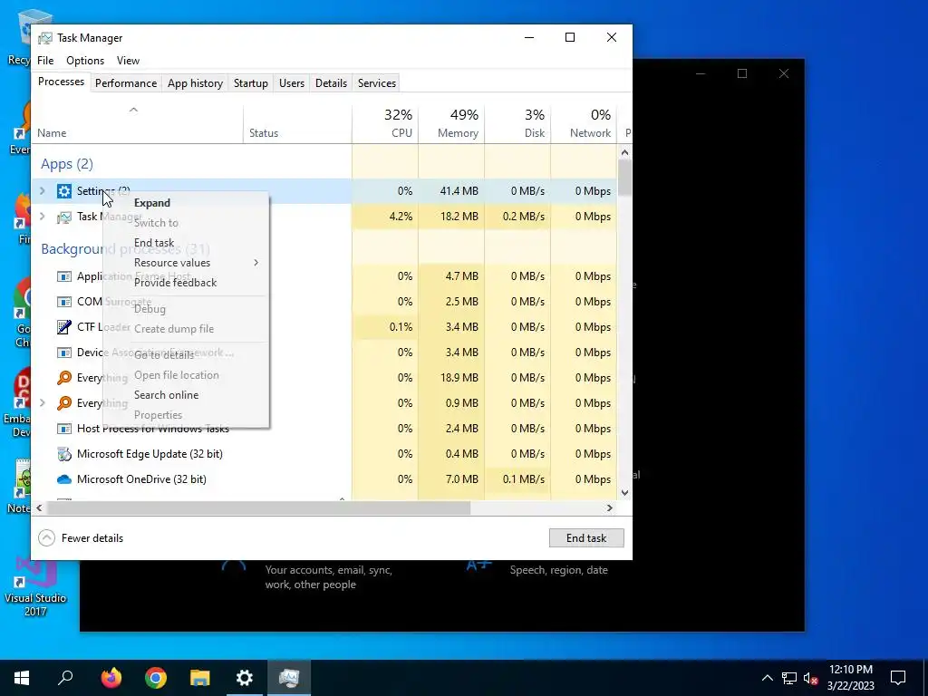Select the Microsoft Edge Update (32 bit) row

coord(324,454)
